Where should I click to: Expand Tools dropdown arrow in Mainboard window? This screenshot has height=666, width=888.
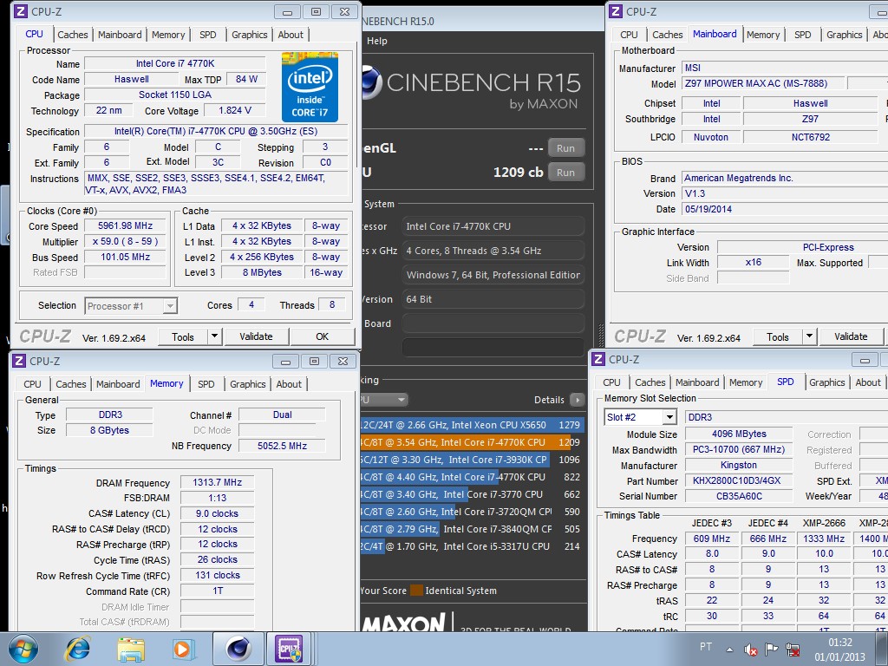click(x=810, y=336)
